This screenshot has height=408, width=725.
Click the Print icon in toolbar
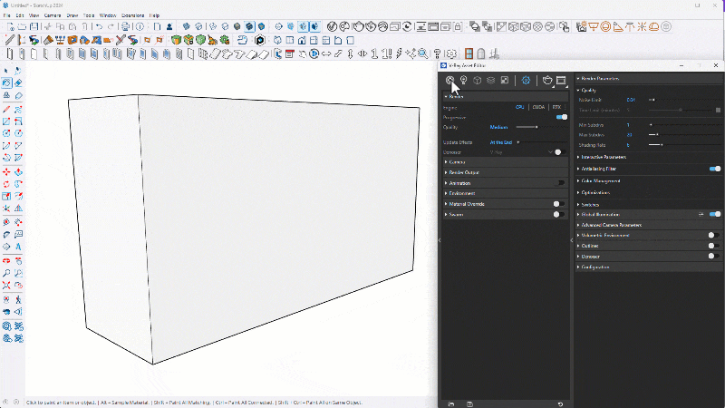125,27
